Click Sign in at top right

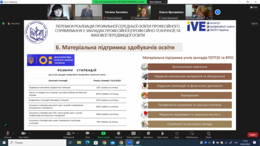pyautogui.click(x=254, y=23)
